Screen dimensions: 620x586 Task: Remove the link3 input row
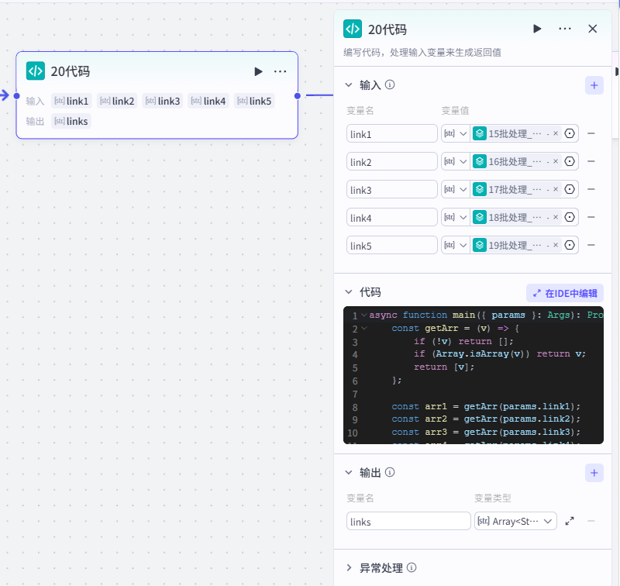pyautogui.click(x=591, y=189)
